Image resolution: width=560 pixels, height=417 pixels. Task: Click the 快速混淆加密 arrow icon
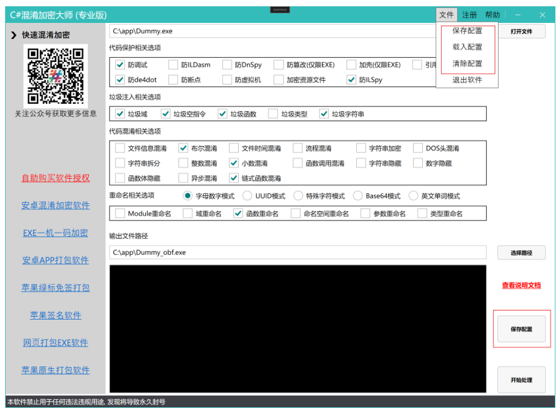tap(14, 35)
